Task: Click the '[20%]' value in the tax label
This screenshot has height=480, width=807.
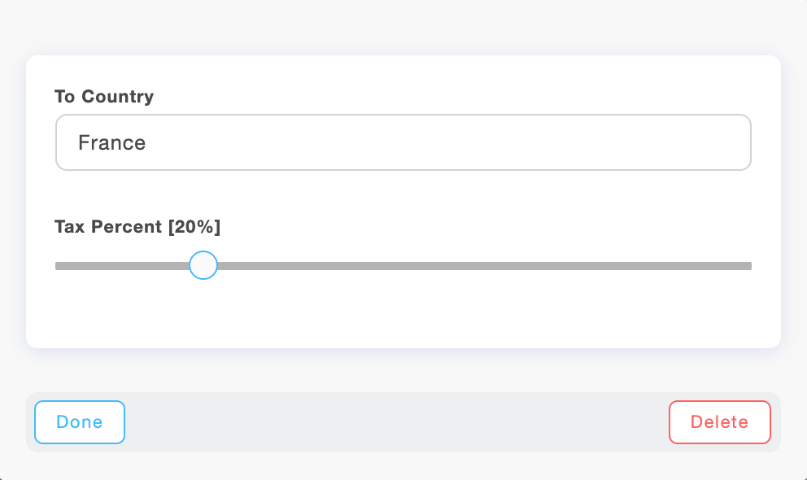Action: click(194, 226)
